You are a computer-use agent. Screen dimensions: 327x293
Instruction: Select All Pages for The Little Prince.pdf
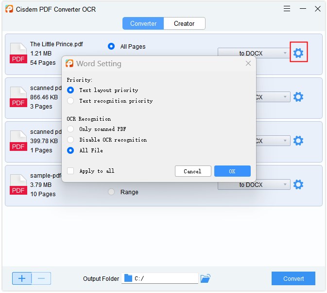tap(111, 46)
